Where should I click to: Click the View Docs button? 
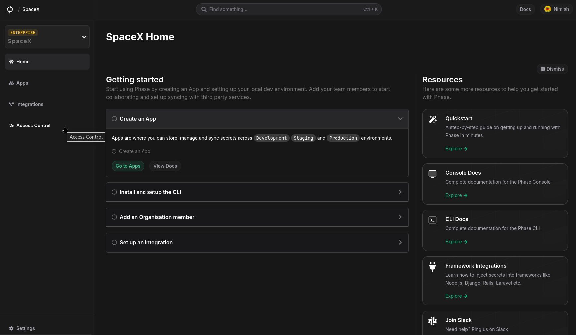(x=165, y=166)
